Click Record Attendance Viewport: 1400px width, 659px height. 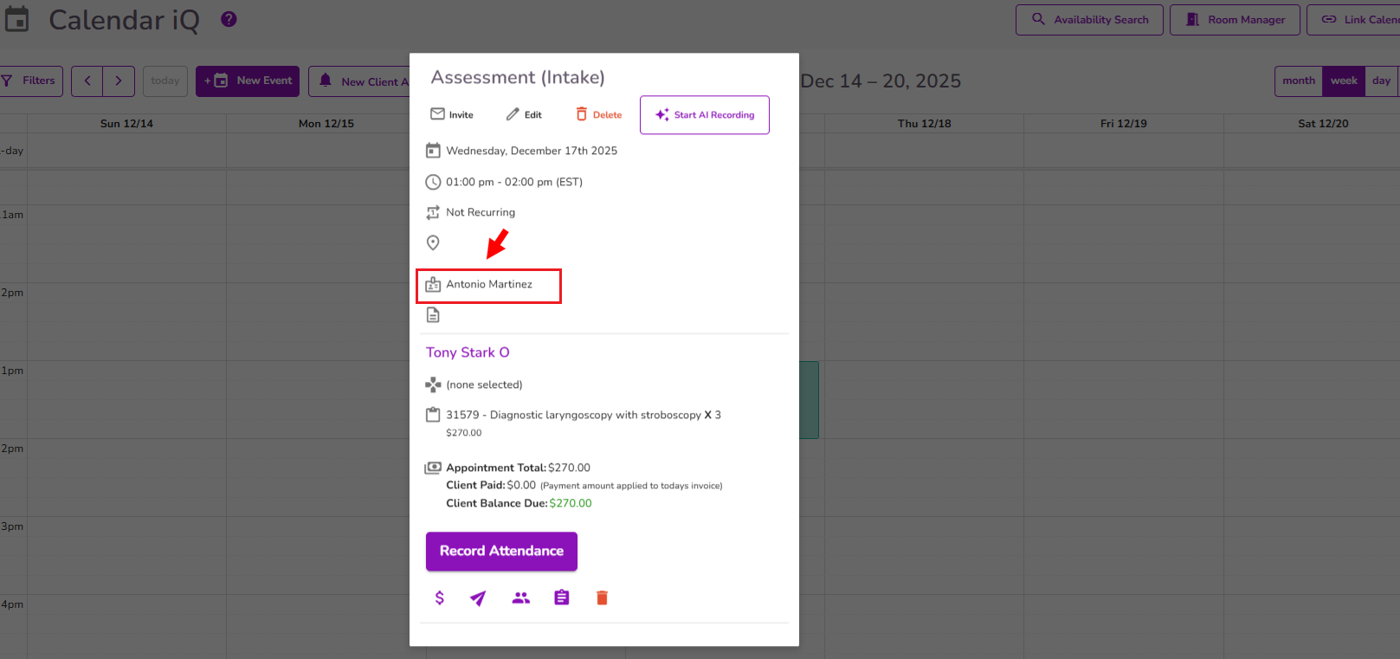(x=501, y=551)
